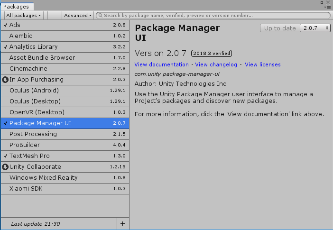The image size is (333, 230).
Task: Open the View changelog link
Action: tap(216, 64)
